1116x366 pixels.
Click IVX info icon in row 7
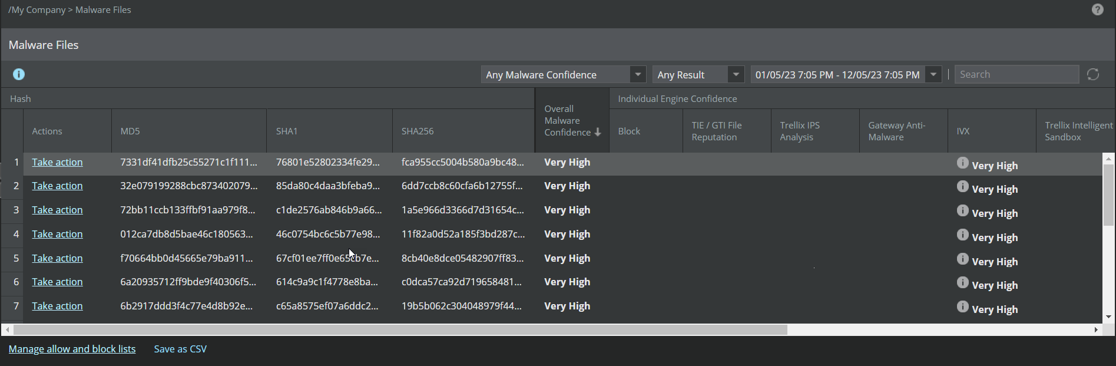962,306
